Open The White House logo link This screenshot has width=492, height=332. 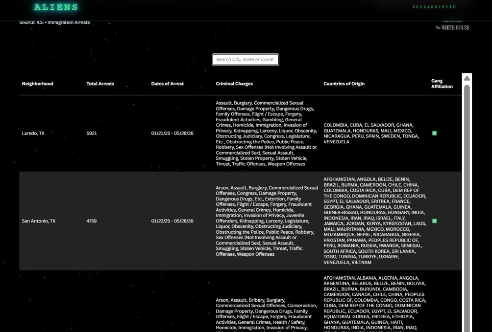tap(452, 27)
